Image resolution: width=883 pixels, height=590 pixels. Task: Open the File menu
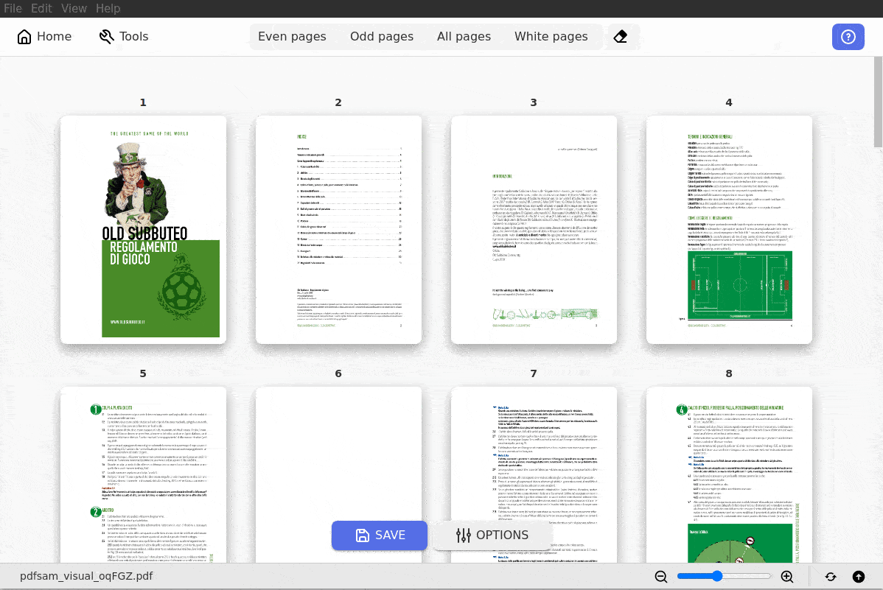(x=13, y=8)
